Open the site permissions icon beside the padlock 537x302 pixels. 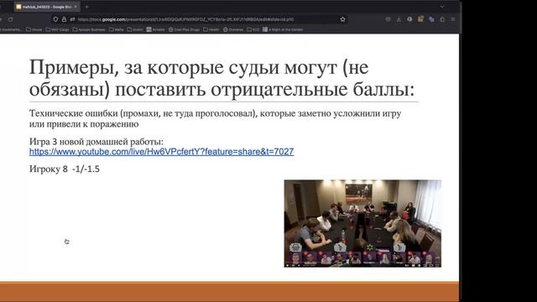(72, 19)
